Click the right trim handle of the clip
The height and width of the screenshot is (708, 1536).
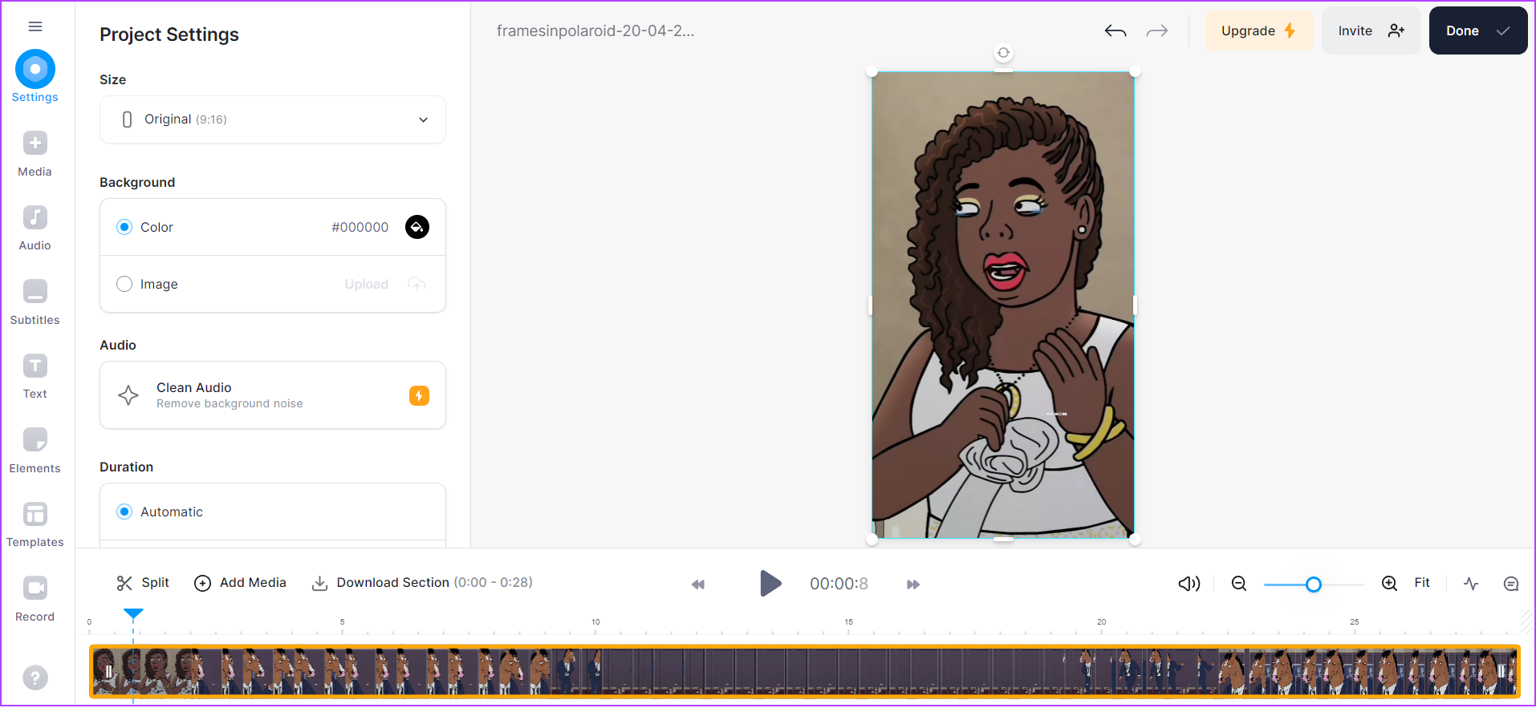pos(1501,672)
